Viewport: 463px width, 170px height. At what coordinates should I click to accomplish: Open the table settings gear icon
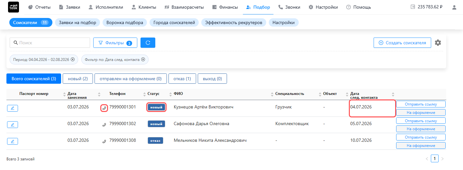(438, 43)
